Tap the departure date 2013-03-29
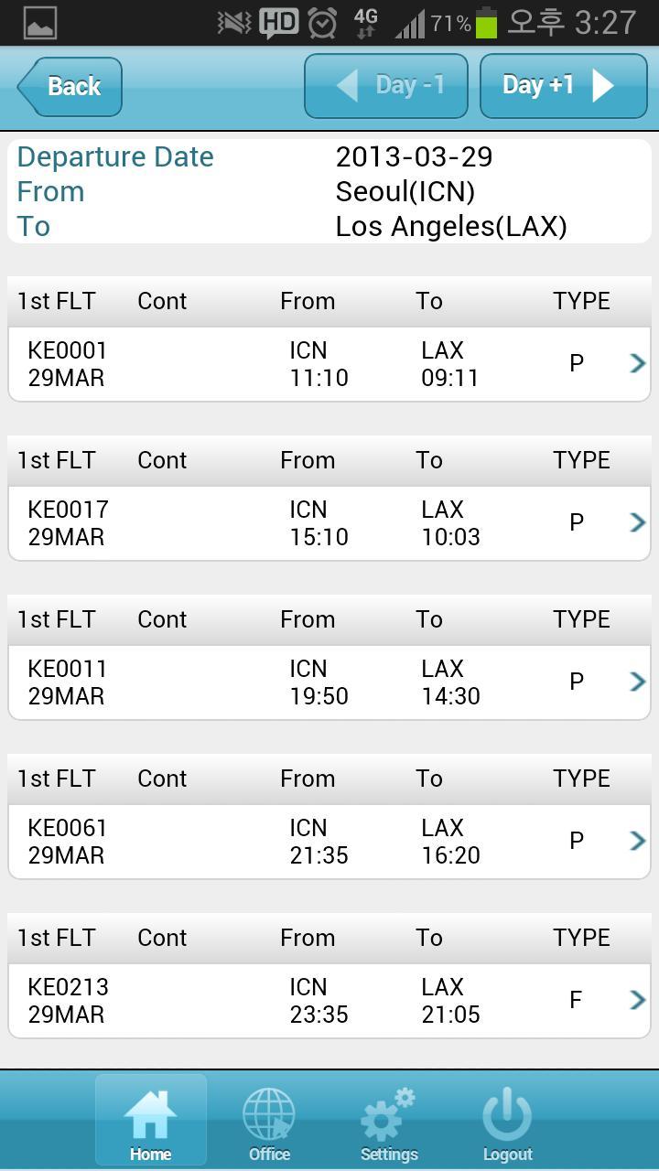This screenshot has height=1171, width=659. 414,156
